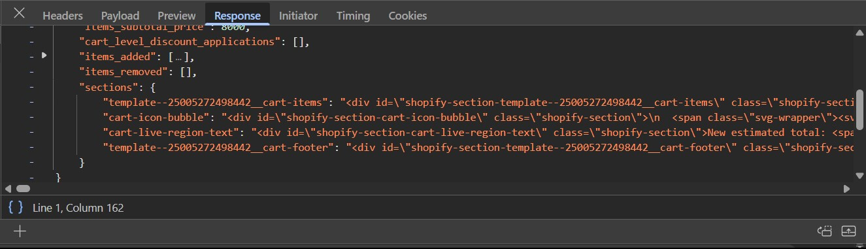866x249 pixels.
Task: Click the expand drawer icon at bottom right
Action: click(x=848, y=231)
